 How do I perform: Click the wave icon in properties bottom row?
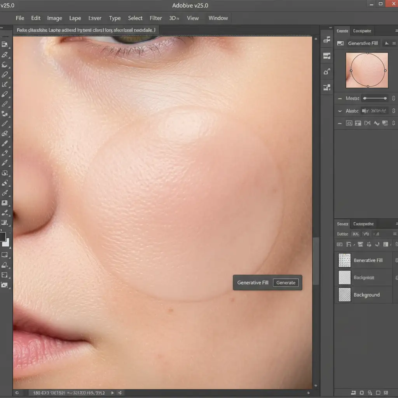point(376,123)
